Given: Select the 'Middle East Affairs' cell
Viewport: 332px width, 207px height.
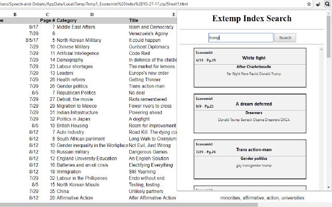Looking at the screenshot, I should (x=76, y=27).
